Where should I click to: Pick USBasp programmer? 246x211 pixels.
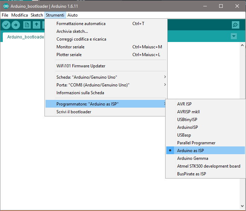(x=205, y=135)
